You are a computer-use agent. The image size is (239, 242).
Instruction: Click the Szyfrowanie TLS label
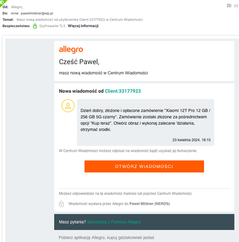pos(53,26)
